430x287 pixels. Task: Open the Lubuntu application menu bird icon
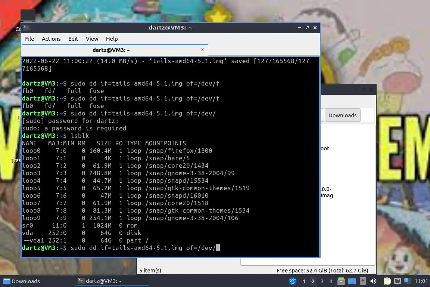pos(293,281)
